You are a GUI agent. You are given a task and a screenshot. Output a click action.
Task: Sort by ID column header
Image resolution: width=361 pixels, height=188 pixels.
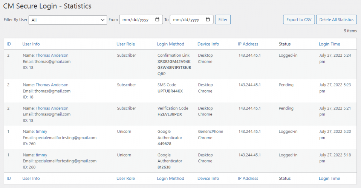pos(9,44)
